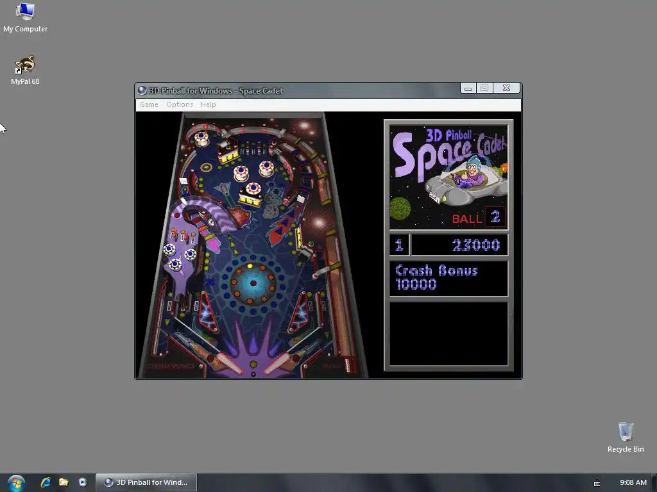Open the Options menu
Screen dimensions: 657x492
pos(180,104)
